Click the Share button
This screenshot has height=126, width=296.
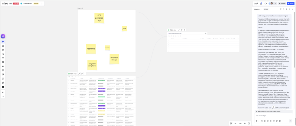coord(290,3)
